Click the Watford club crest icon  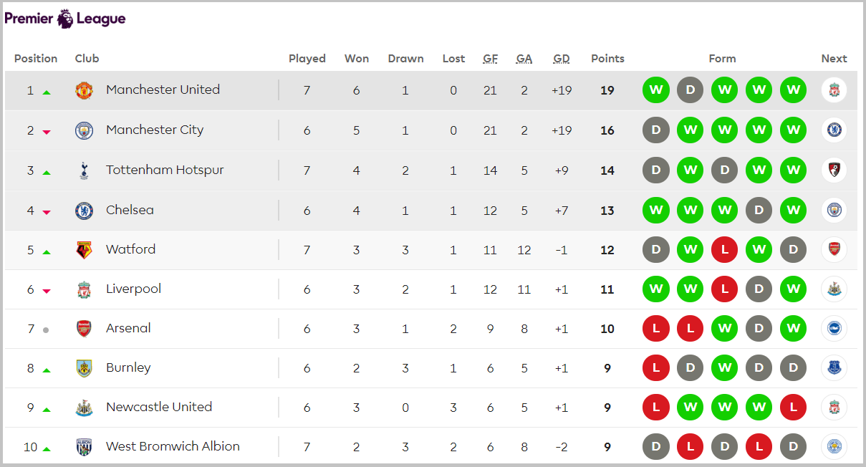85,250
